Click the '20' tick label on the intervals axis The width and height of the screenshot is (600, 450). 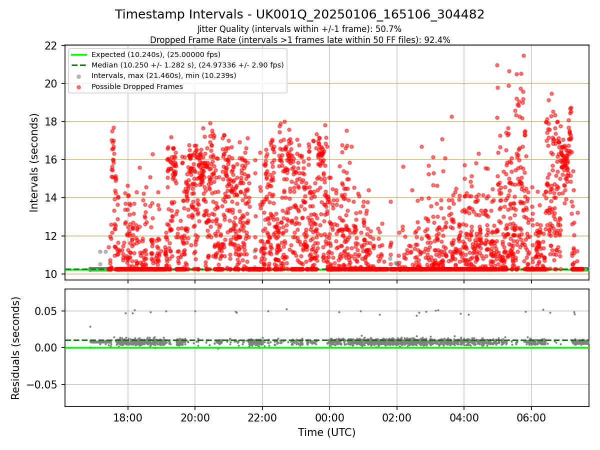tap(52, 83)
